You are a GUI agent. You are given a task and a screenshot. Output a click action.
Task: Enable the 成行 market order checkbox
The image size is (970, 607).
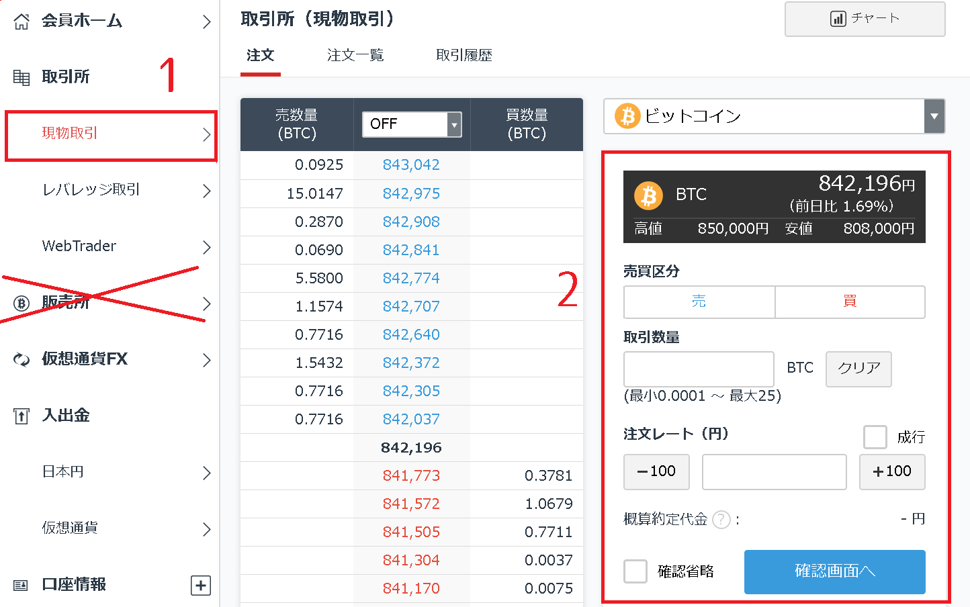[875, 437]
